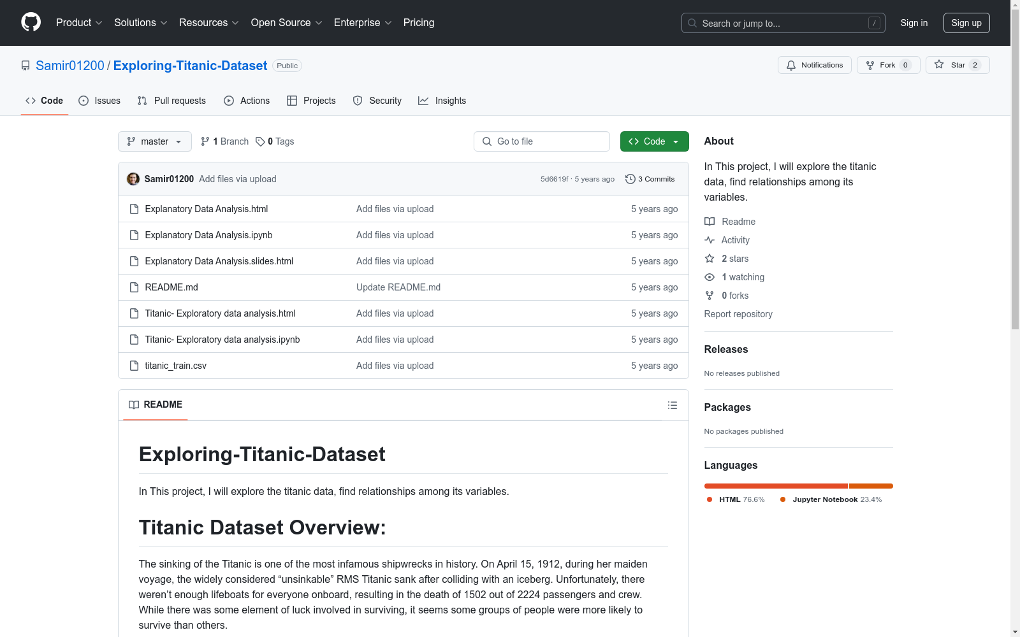Click the branch icon beside 1 Branch
The image size is (1020, 637).
tap(205, 141)
